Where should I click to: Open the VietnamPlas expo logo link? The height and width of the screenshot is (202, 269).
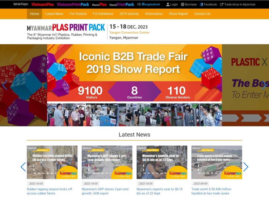click(43, 4)
